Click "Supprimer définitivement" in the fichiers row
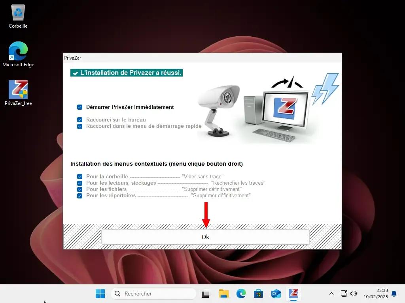This screenshot has height=303, width=405. tap(212, 189)
